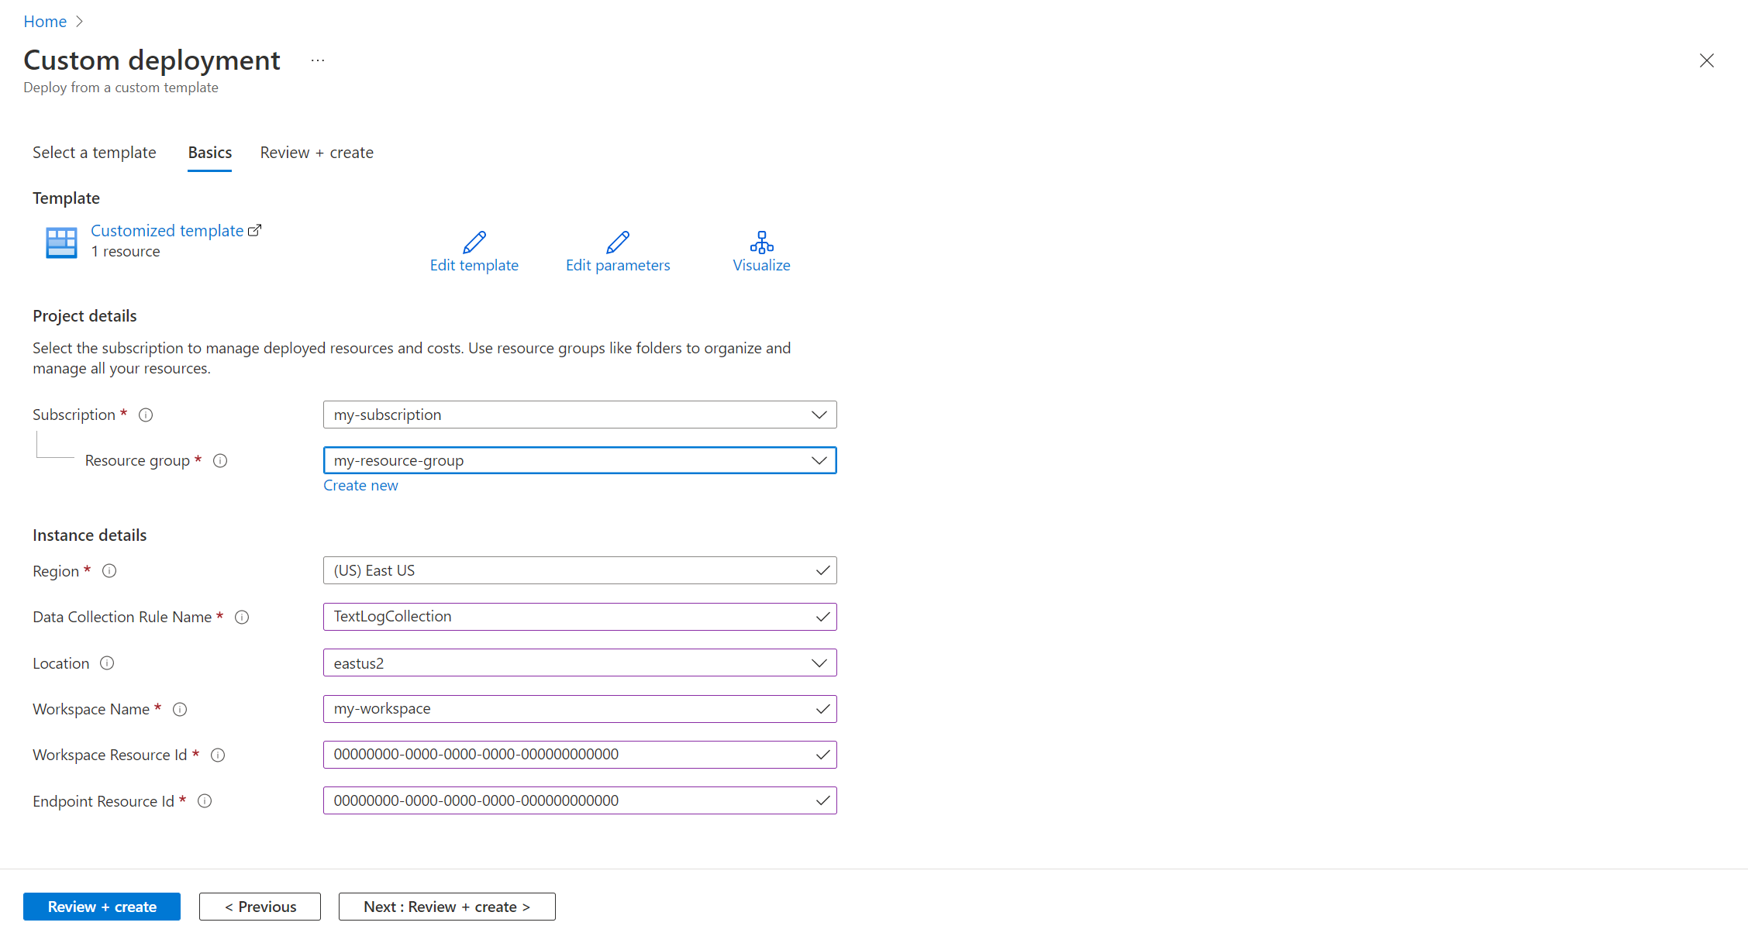This screenshot has height=943, width=1748.
Task: Click the Customized template grid icon
Action: click(61, 243)
